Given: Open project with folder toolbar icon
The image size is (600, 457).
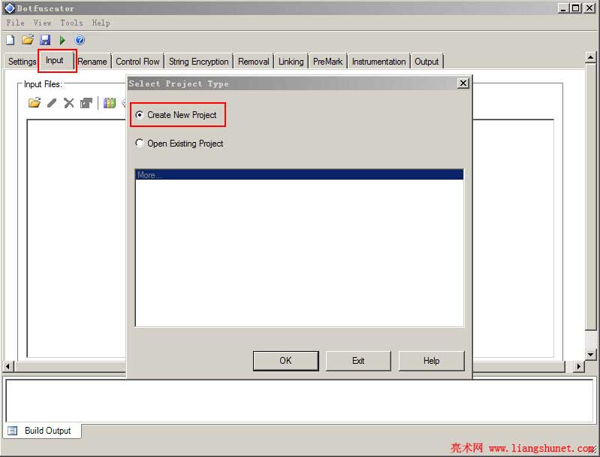Looking at the screenshot, I should pos(28,39).
